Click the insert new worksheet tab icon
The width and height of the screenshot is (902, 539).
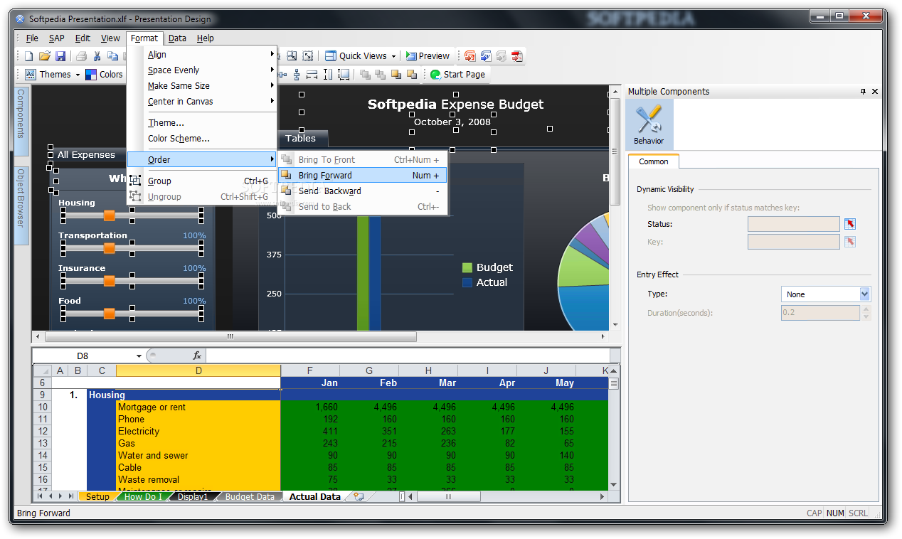(x=359, y=496)
